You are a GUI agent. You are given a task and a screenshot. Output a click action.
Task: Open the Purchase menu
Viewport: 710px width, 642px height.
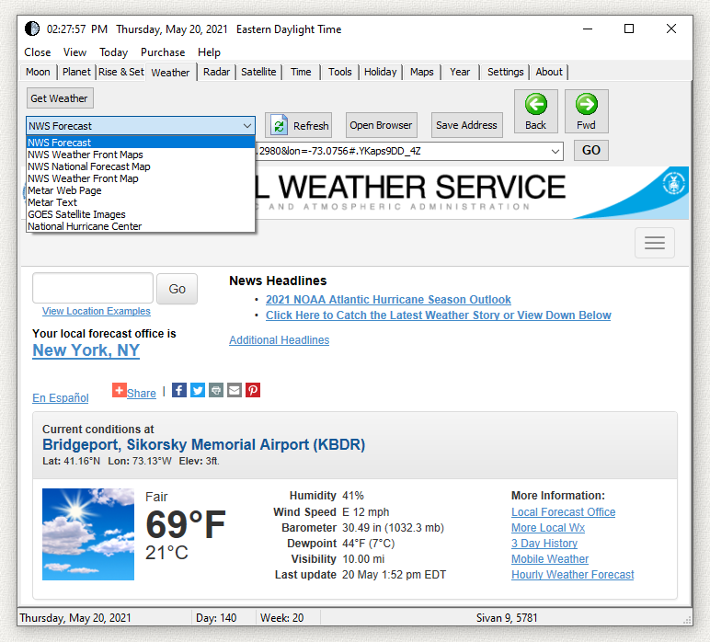tap(163, 52)
